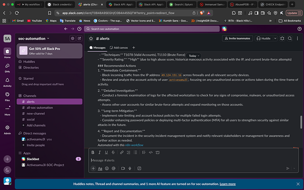Send the message now
304x190 pixels.
coord(287,168)
